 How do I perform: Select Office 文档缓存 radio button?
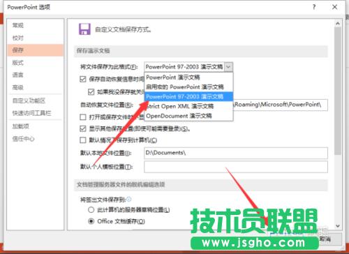91,221
